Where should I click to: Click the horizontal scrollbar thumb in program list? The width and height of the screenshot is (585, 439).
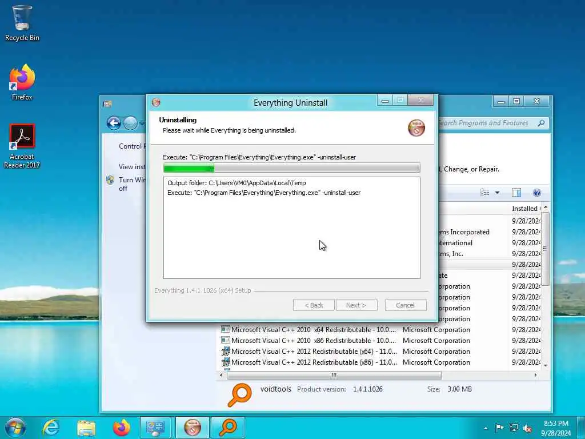coord(334,375)
